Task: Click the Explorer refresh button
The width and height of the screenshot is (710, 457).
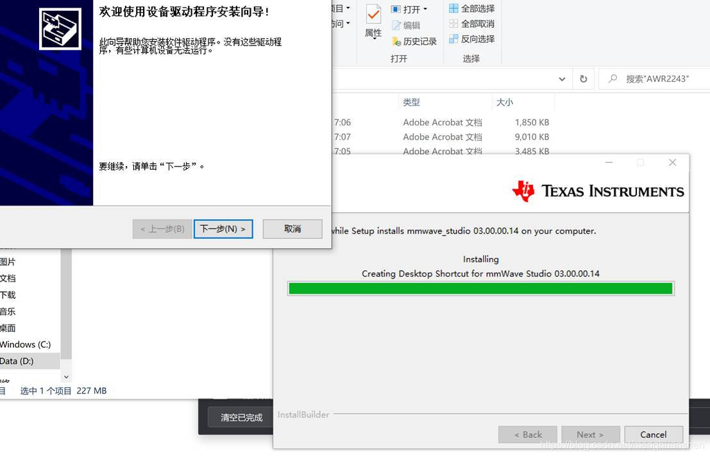Action: (584, 79)
